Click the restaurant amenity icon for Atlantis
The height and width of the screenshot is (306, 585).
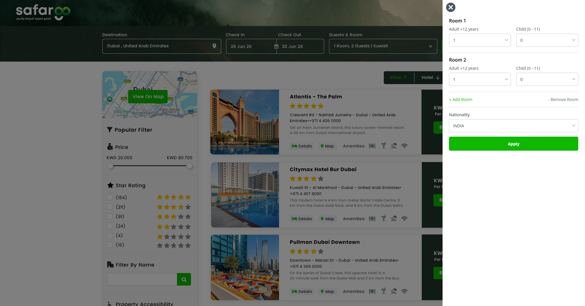pos(372,146)
